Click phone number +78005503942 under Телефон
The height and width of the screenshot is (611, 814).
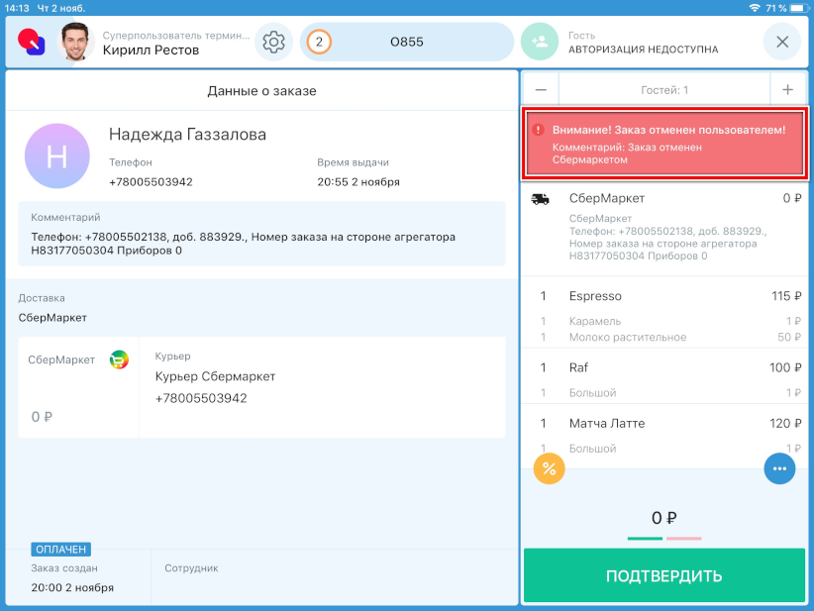click(151, 182)
